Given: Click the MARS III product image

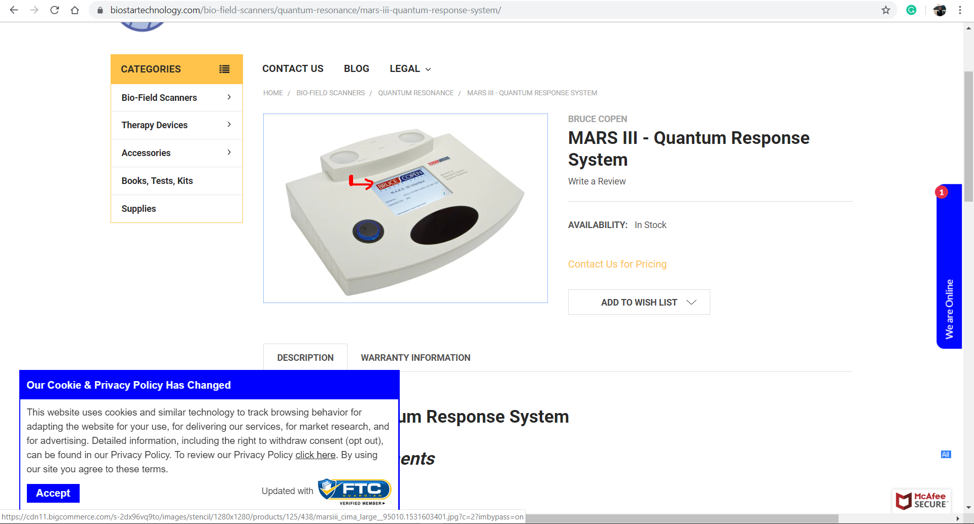Looking at the screenshot, I should pos(405,208).
